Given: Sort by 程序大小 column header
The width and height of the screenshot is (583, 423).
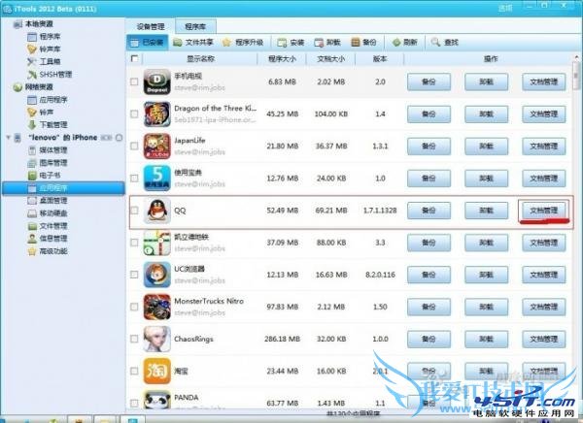Looking at the screenshot, I should [x=282, y=58].
